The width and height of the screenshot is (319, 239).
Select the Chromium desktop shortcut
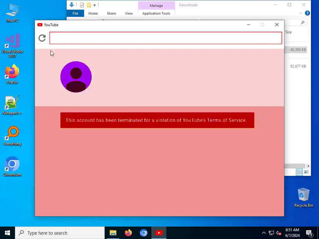12,166
